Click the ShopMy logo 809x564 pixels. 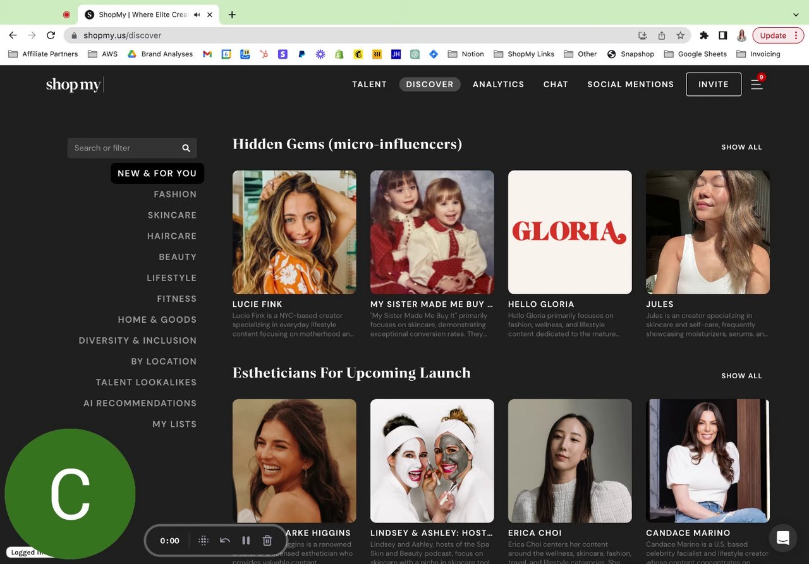73,84
